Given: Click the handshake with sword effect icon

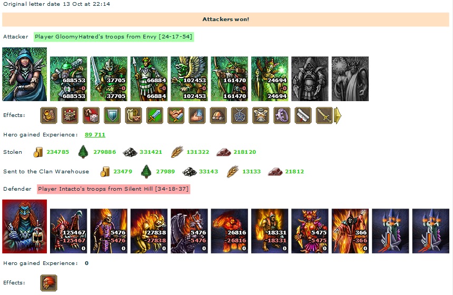Looking at the screenshot, I should point(175,115).
